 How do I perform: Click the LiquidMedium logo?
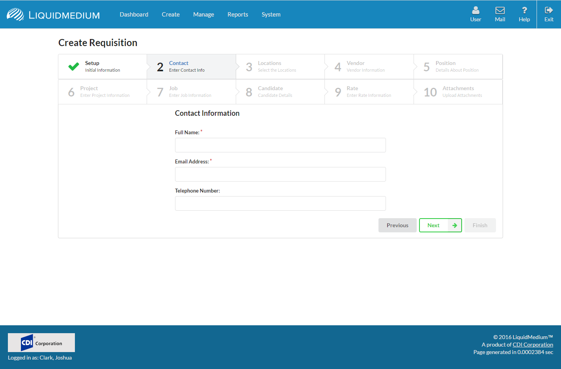53,15
